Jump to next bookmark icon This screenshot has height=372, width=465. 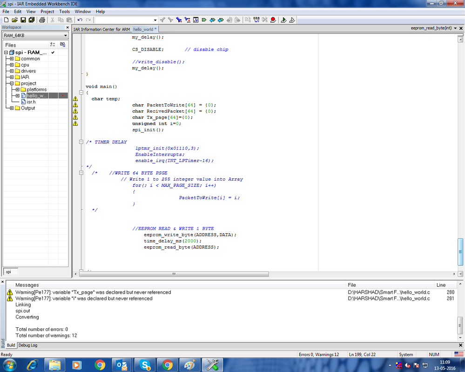[x=221, y=20]
